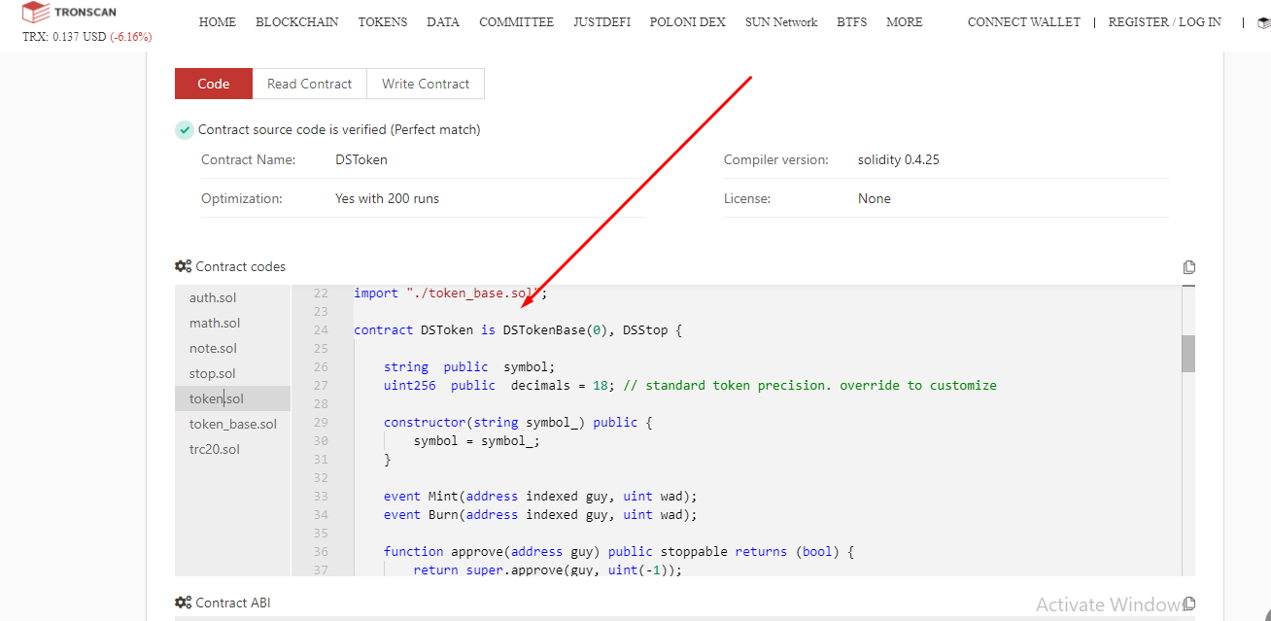Click compiler version solidity 0.4.25

click(899, 159)
